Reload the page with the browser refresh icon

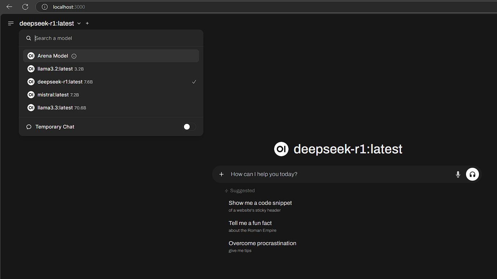(25, 7)
